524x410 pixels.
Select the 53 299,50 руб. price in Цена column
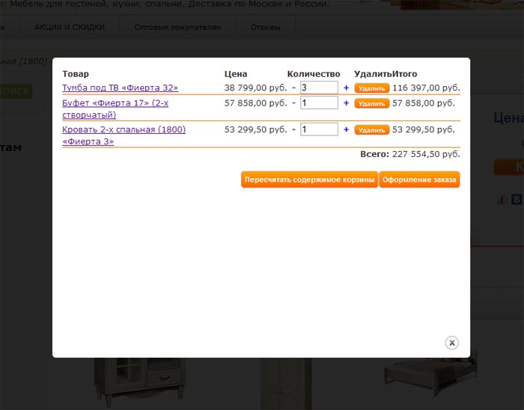(256, 129)
